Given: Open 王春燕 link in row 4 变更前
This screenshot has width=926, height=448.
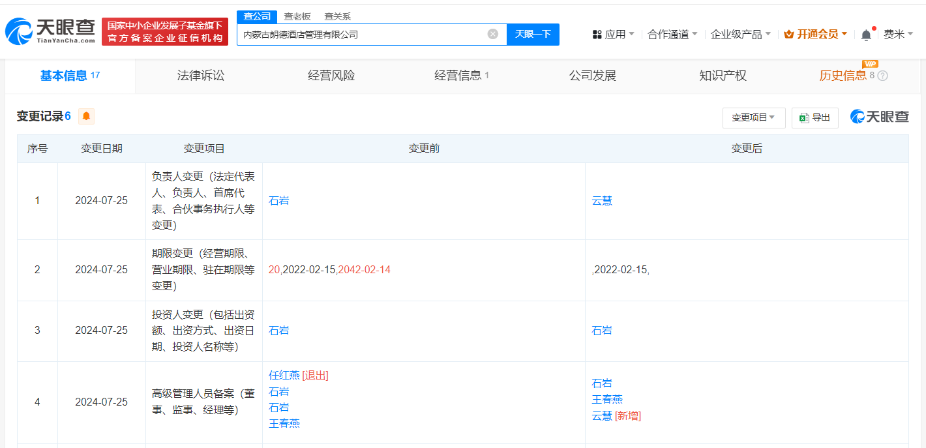Looking at the screenshot, I should tap(284, 423).
